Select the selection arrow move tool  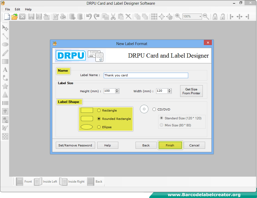click(5, 28)
